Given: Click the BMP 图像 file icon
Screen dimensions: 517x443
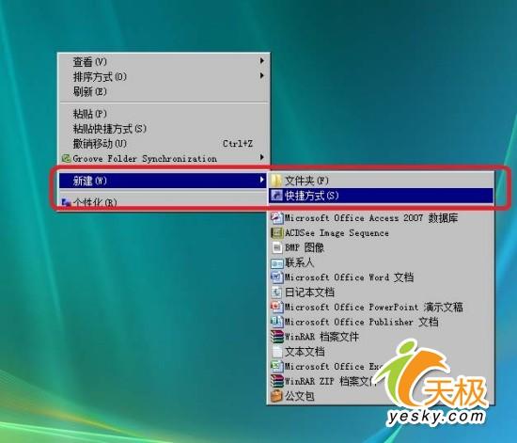Looking at the screenshot, I should (x=276, y=247).
